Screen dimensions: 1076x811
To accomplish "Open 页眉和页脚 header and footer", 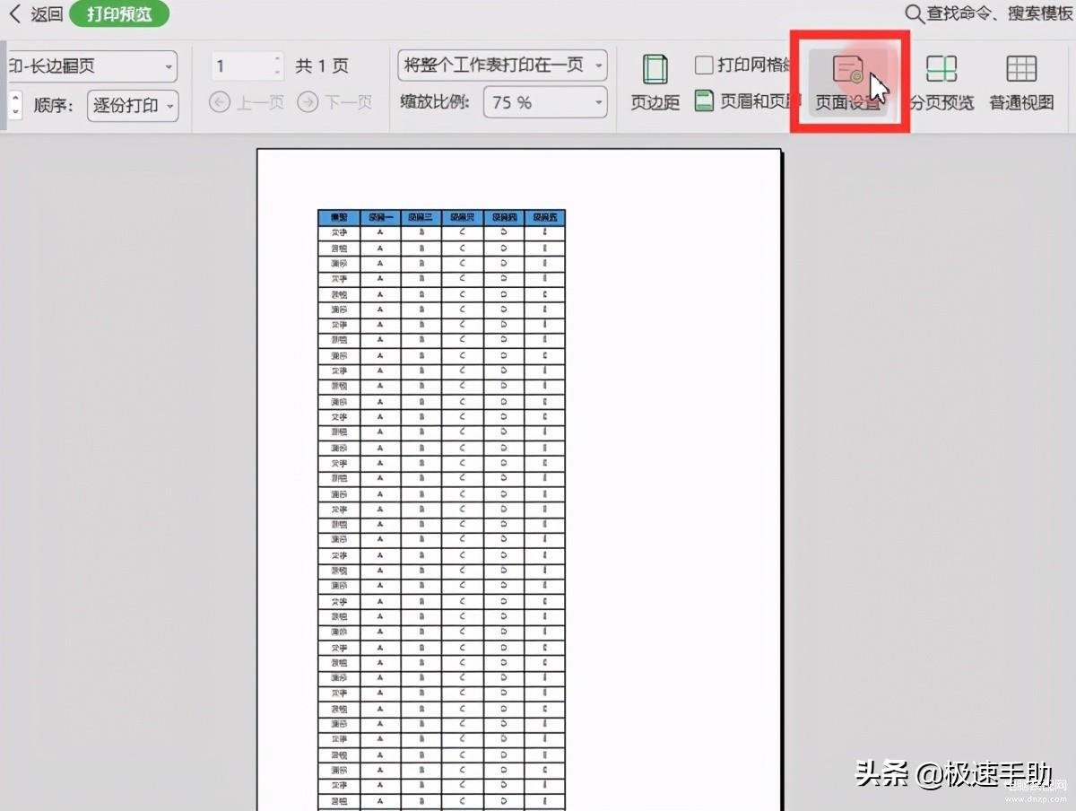I will [x=748, y=100].
